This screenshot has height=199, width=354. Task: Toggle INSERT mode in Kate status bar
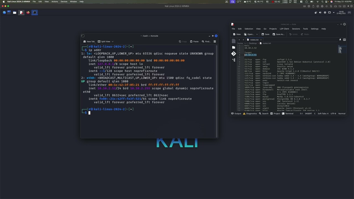pyautogui.click(x=308, y=114)
